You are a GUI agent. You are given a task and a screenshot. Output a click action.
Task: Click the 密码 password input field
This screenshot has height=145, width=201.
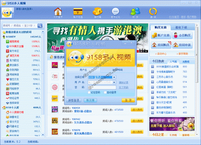click(x=102, y=87)
